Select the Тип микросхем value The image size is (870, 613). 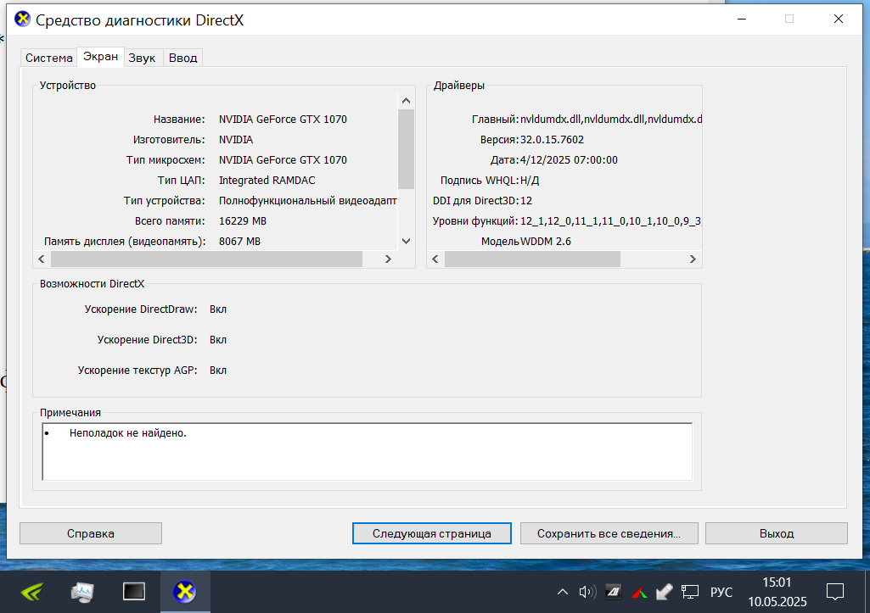point(283,160)
